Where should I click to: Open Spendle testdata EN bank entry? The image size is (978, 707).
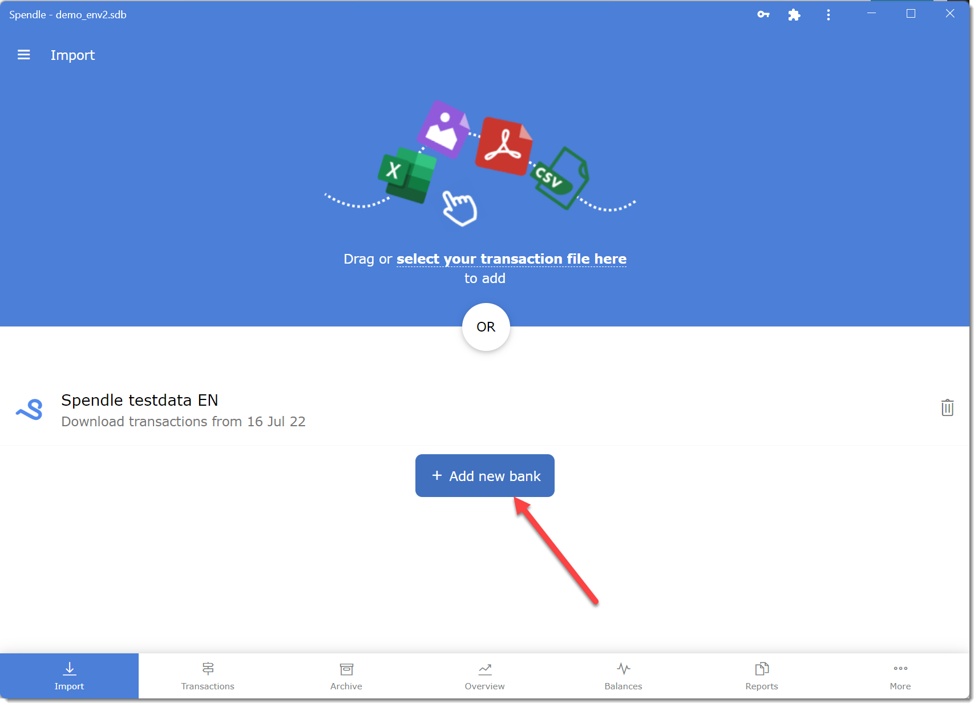pyautogui.click(x=484, y=410)
